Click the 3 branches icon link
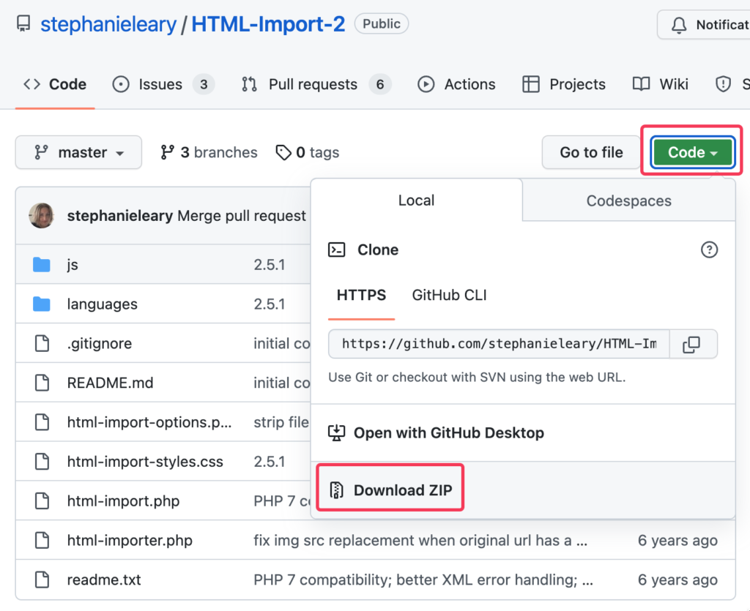 (167, 152)
